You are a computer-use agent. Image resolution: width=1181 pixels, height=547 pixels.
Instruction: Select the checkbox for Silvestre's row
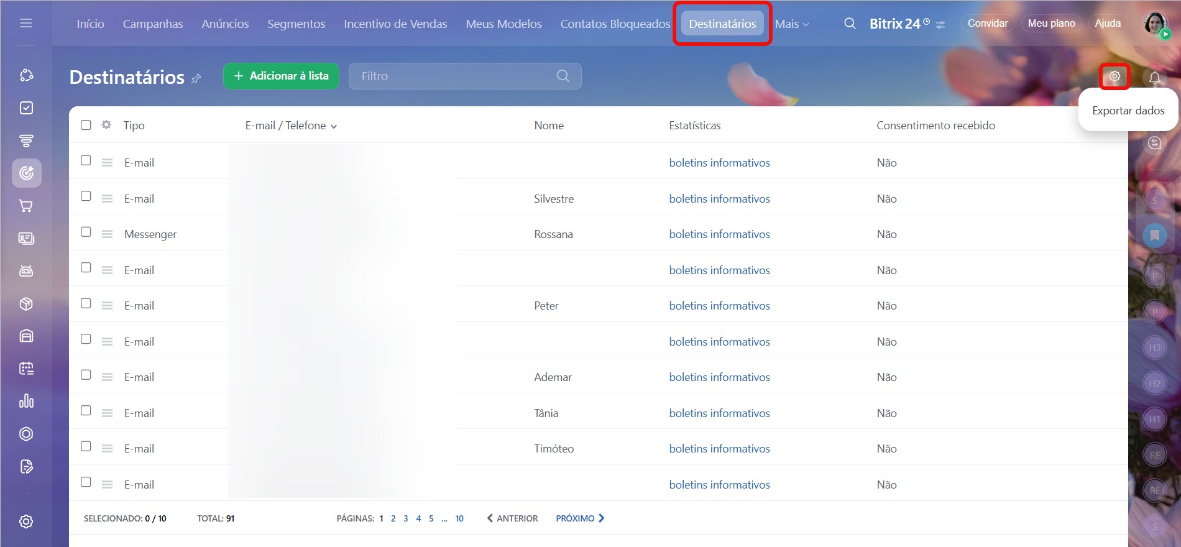[86, 196]
